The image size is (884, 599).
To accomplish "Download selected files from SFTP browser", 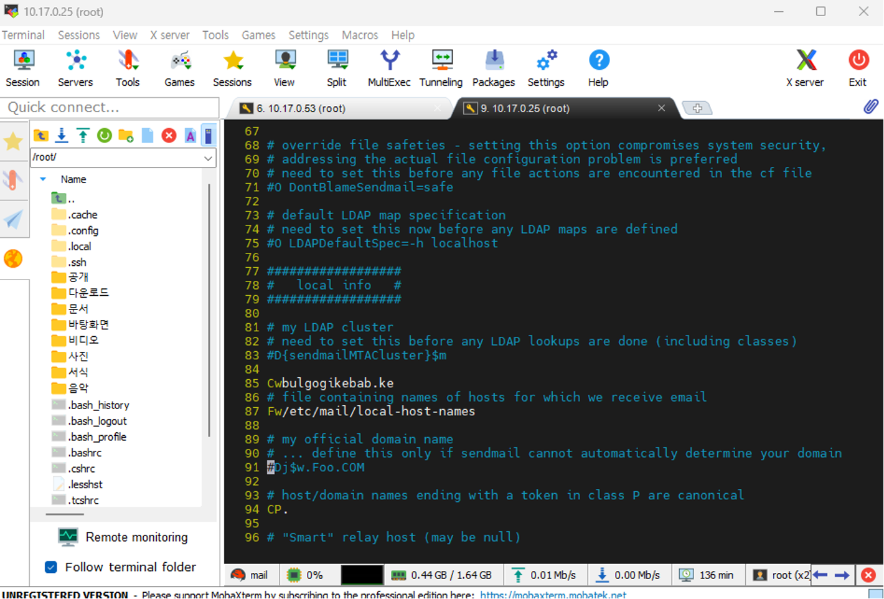I will point(62,135).
